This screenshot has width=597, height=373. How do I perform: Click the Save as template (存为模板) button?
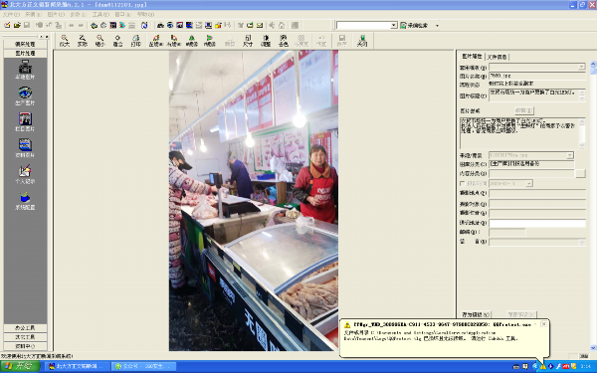pyautogui.click(x=476, y=314)
